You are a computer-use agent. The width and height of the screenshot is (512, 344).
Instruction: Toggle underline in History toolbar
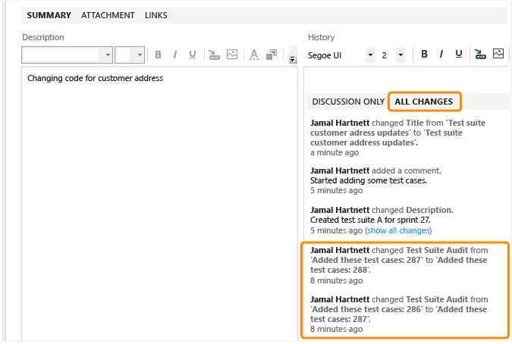pyautogui.click(x=459, y=54)
